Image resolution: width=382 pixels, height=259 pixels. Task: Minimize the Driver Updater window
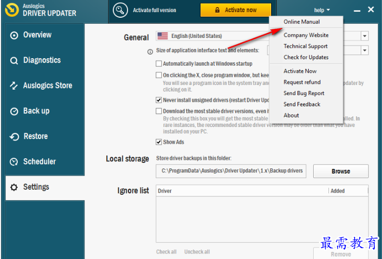tap(357, 11)
